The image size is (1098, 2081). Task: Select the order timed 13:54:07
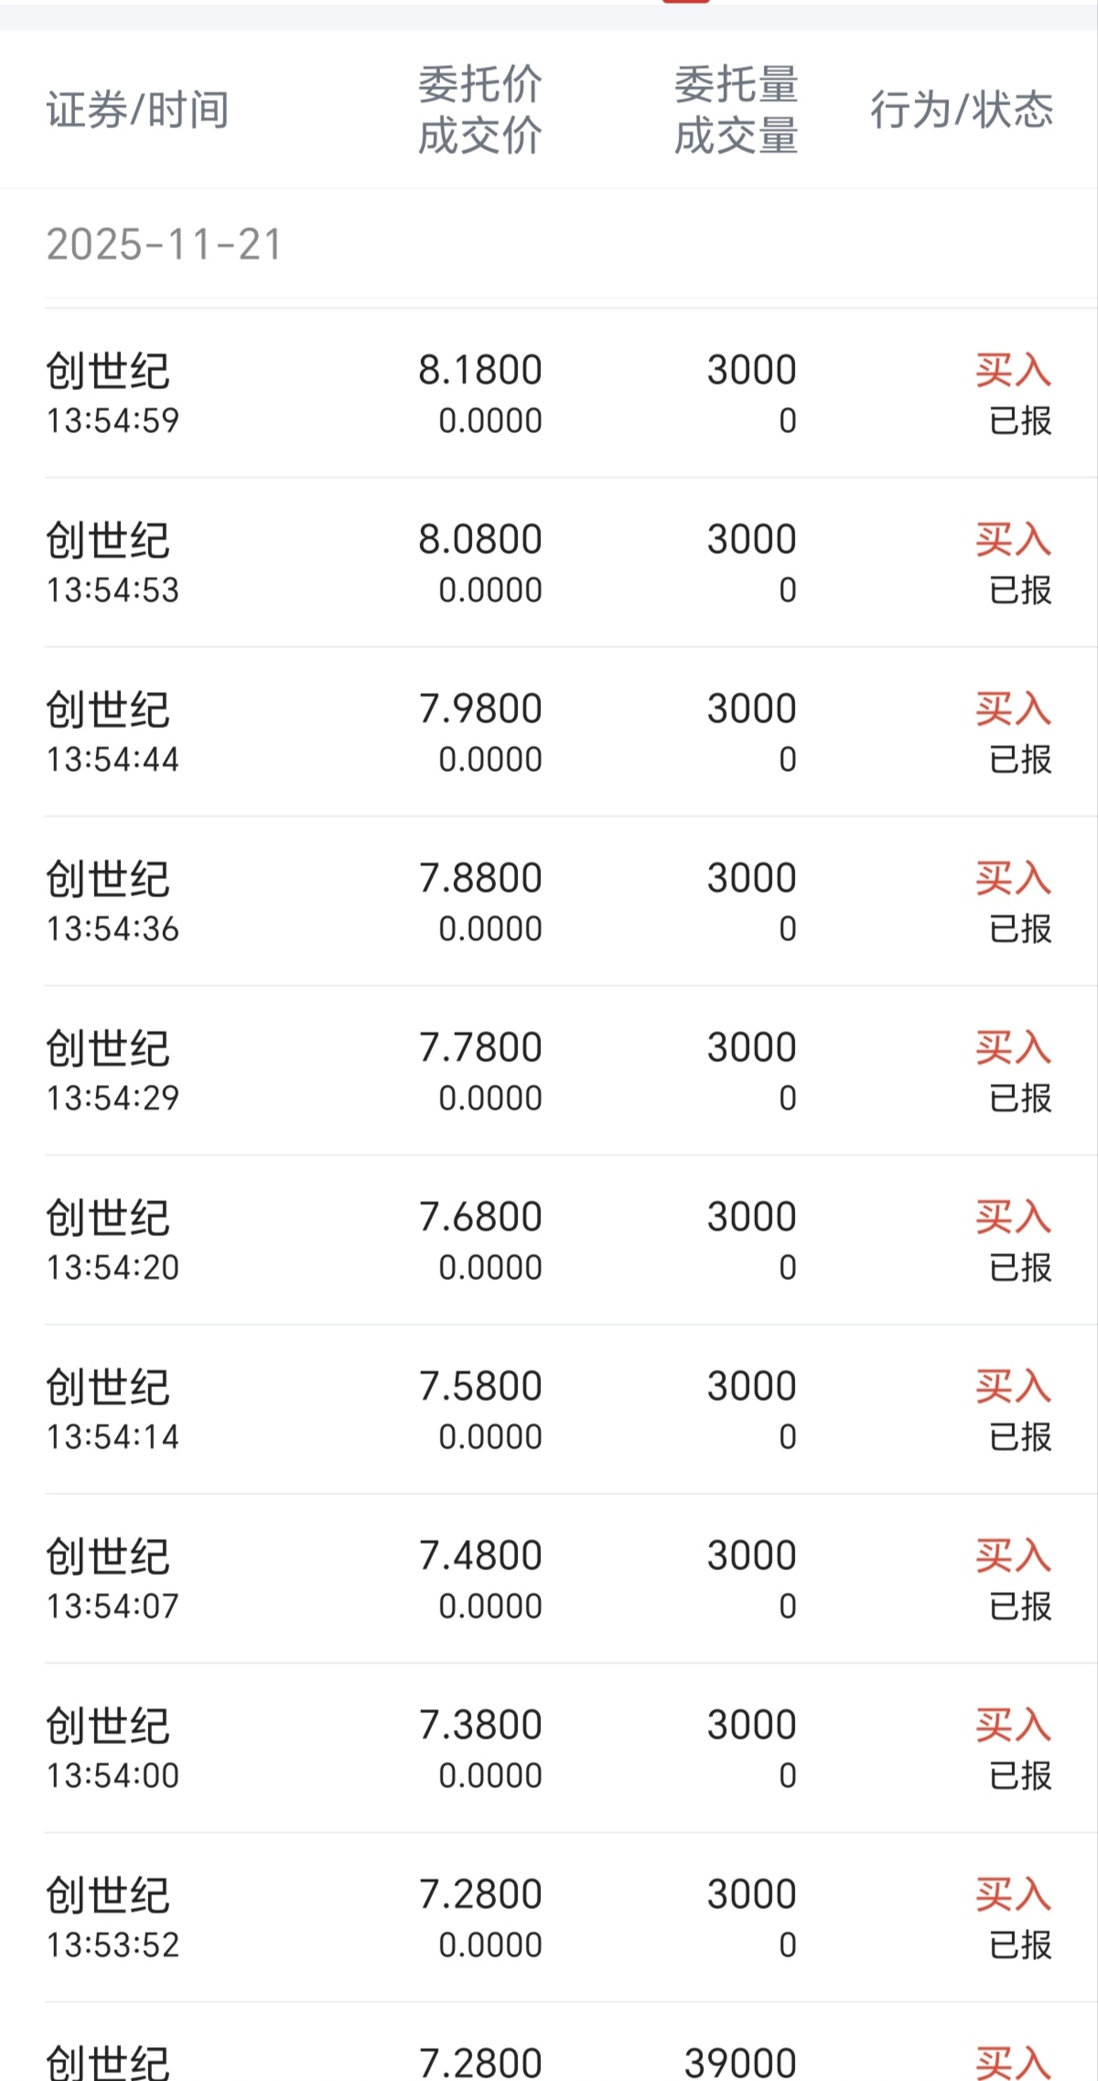pyautogui.click(x=549, y=1579)
